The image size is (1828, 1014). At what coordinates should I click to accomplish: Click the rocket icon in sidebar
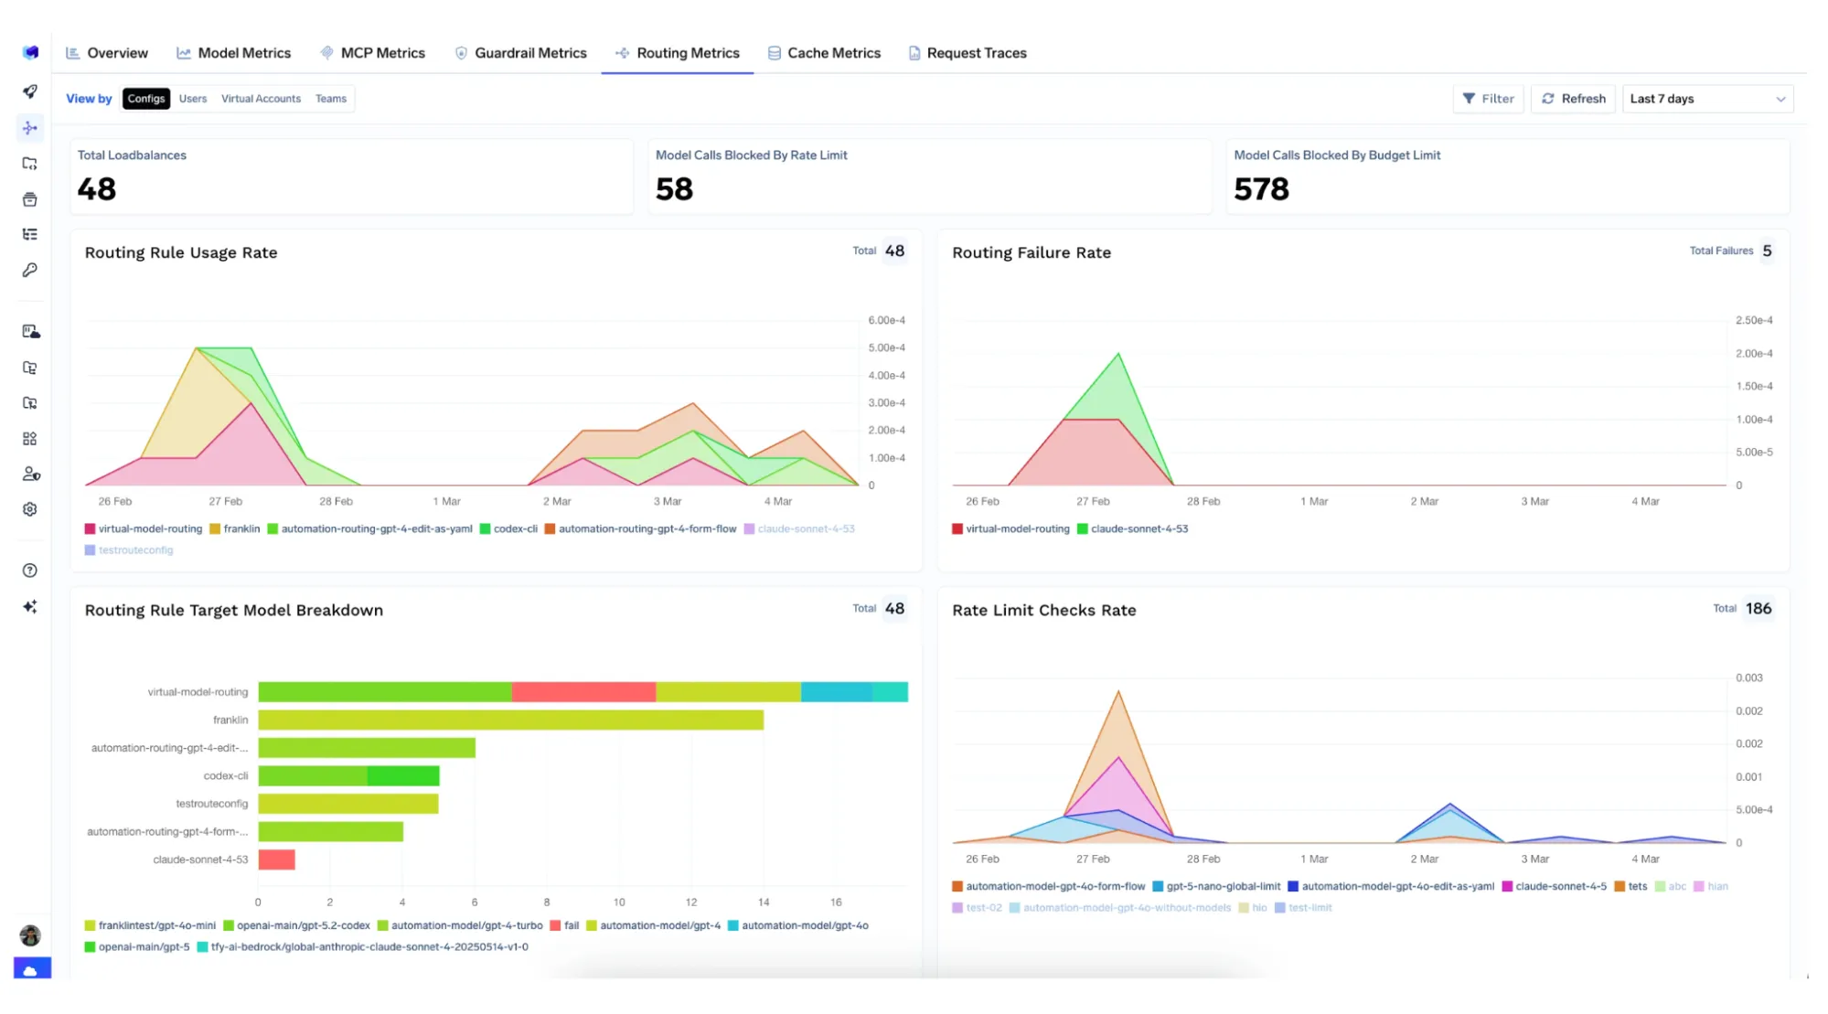[30, 91]
